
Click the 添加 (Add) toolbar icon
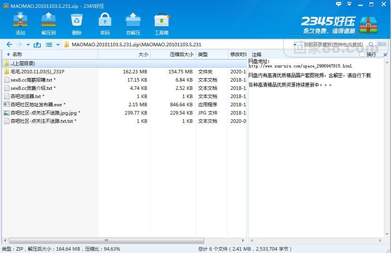click(20, 20)
